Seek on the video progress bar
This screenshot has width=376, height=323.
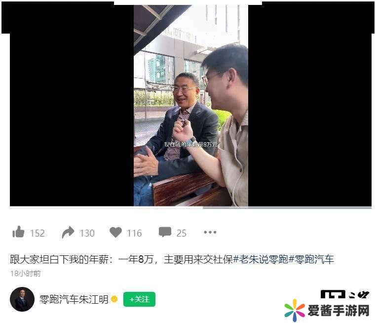pos(190,207)
